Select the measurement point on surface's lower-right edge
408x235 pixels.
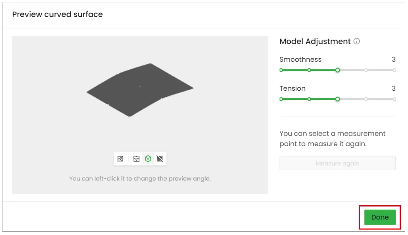tap(162, 98)
